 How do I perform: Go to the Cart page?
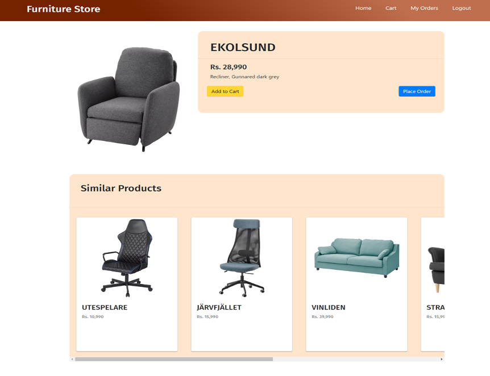pos(391,8)
